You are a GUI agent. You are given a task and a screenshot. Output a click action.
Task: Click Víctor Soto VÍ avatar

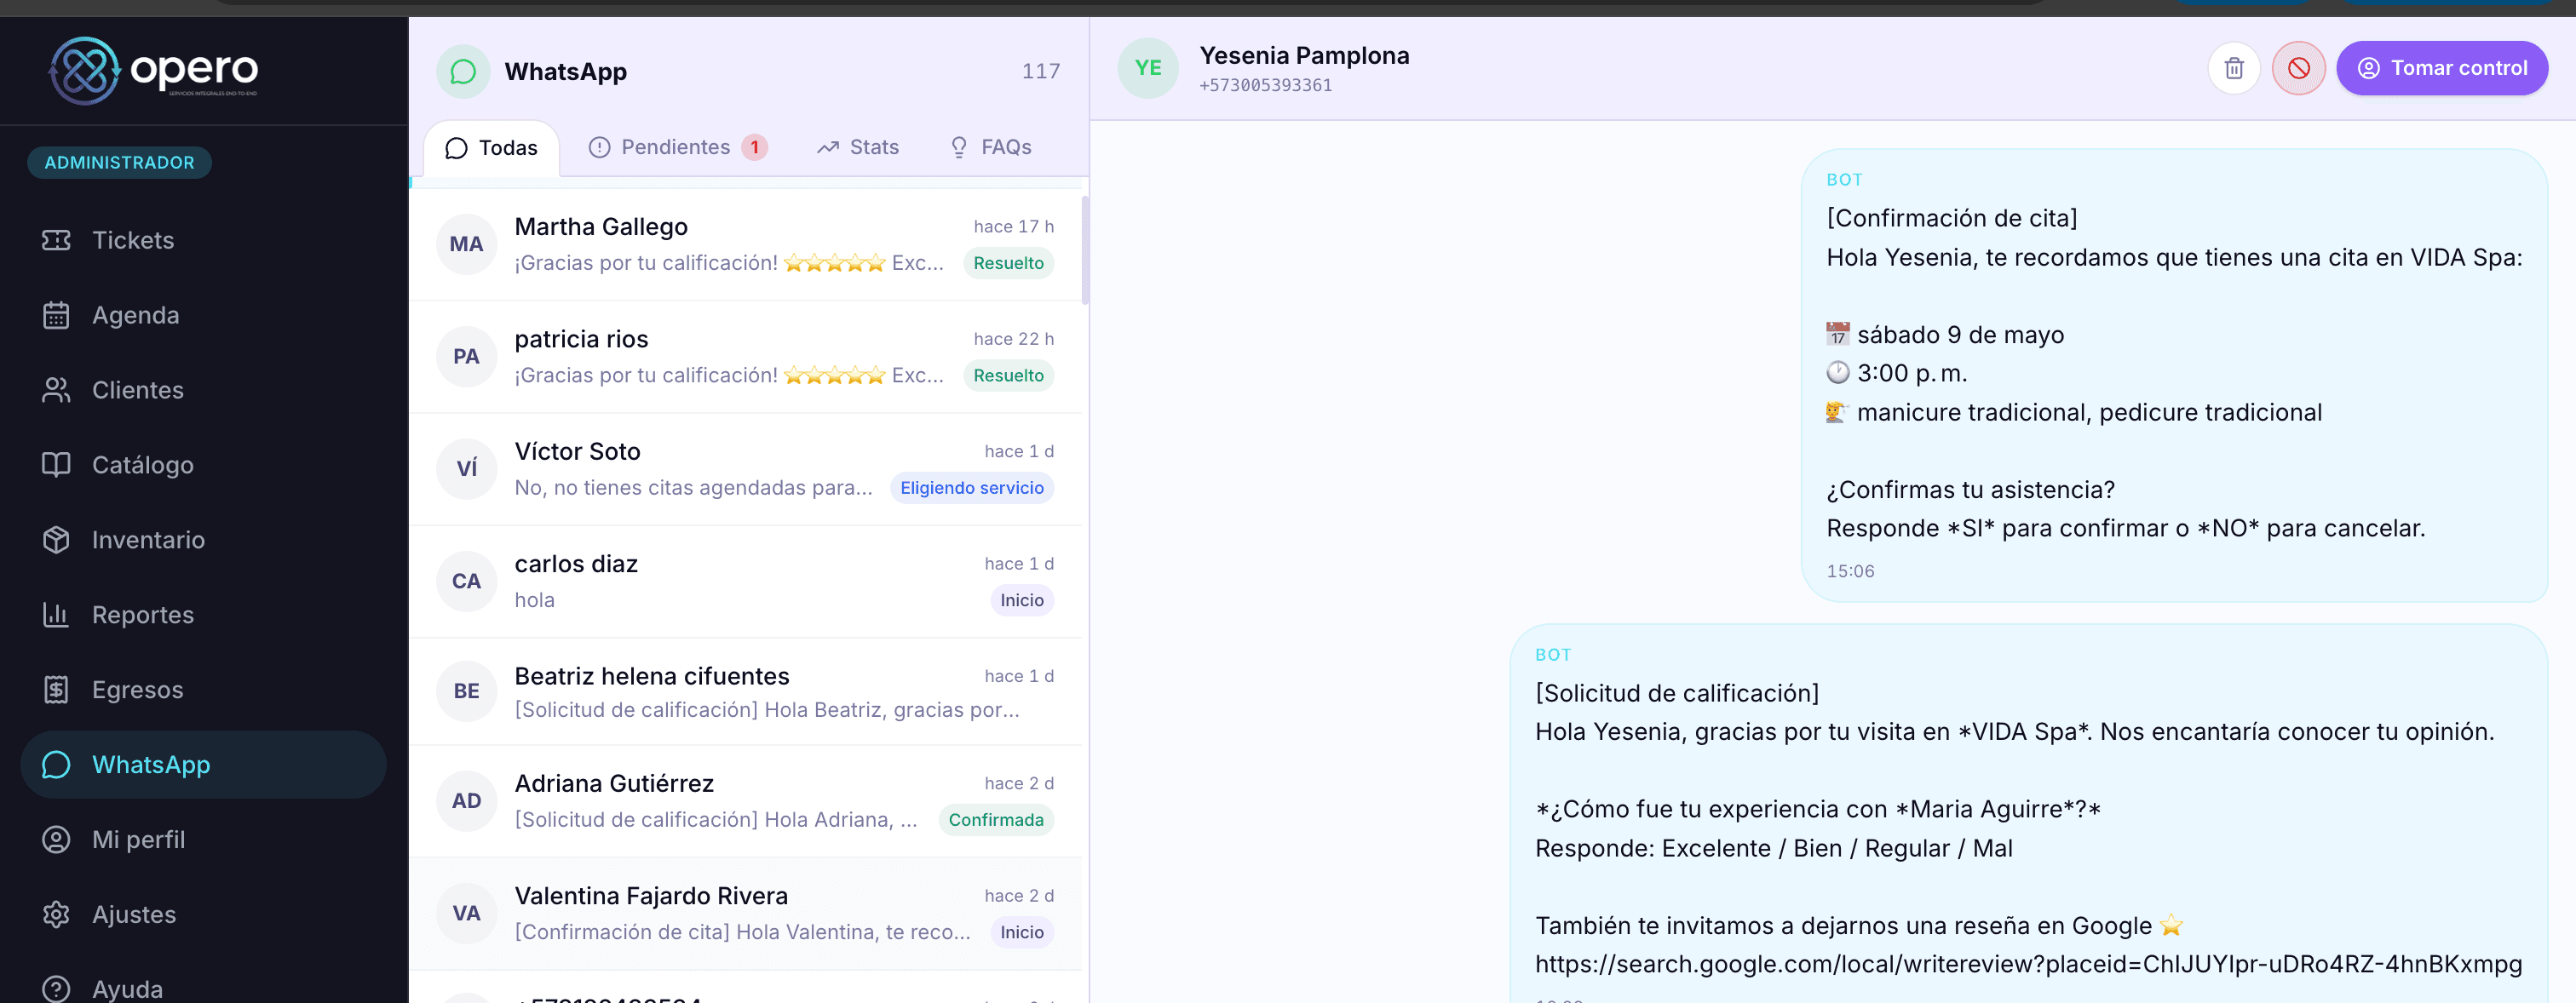click(x=466, y=469)
